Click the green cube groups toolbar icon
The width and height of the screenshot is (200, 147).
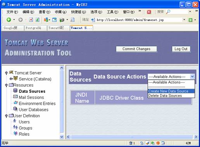click(x=62, y=20)
